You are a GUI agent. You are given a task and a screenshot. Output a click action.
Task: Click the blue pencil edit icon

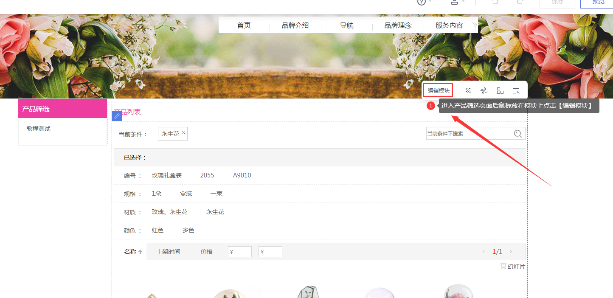pos(117,115)
